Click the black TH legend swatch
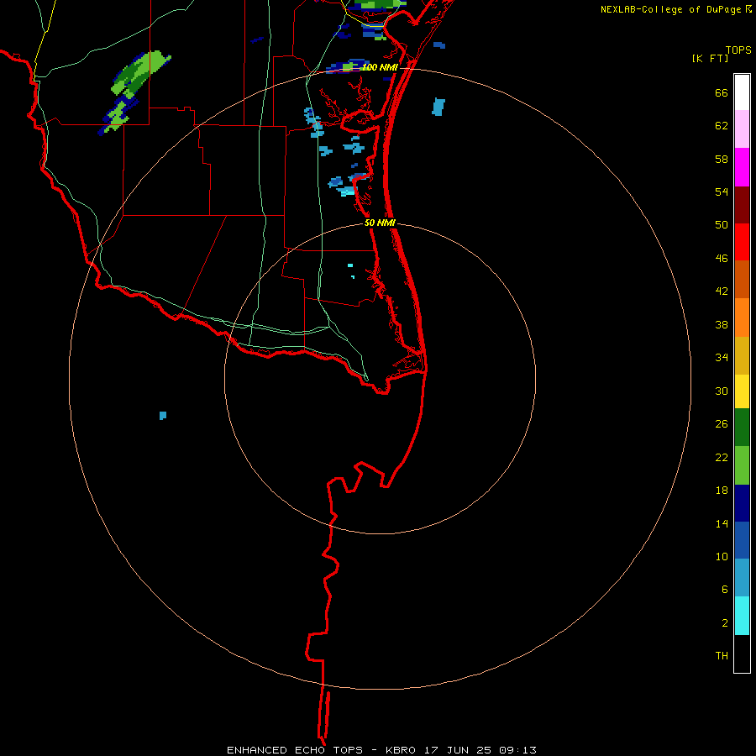Image resolution: width=756 pixels, height=756 pixels. (x=742, y=654)
